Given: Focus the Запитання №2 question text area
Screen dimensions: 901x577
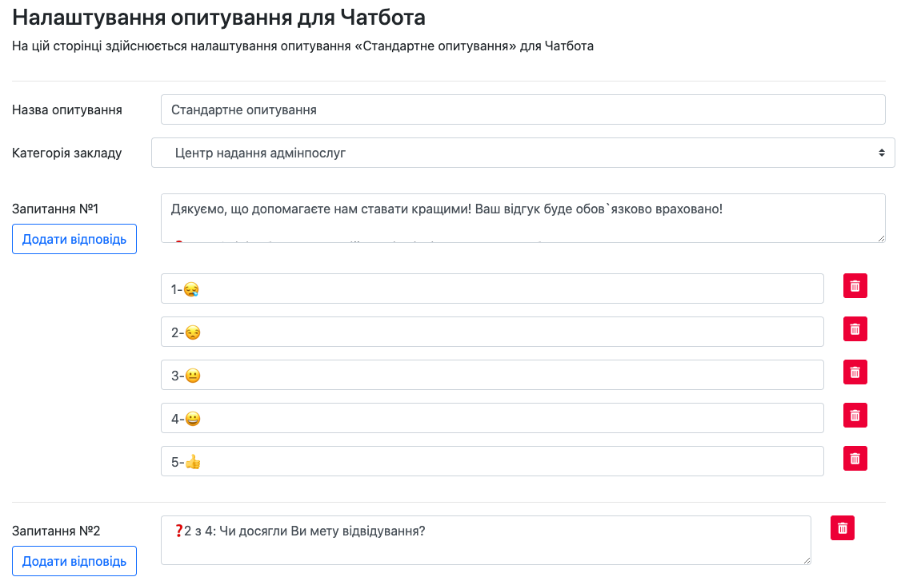Looking at the screenshot, I should 486,540.
